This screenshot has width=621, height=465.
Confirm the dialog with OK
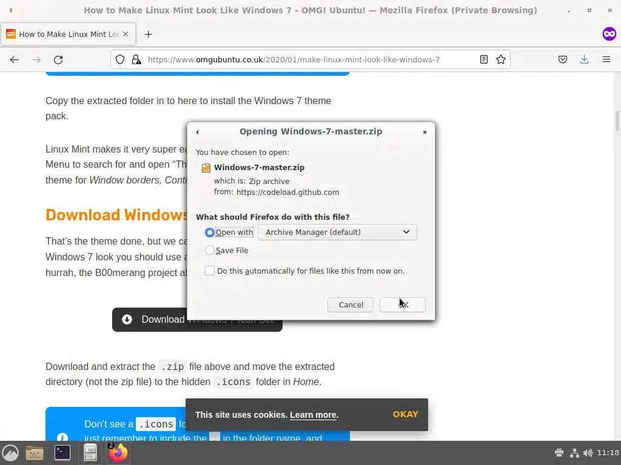pos(403,305)
